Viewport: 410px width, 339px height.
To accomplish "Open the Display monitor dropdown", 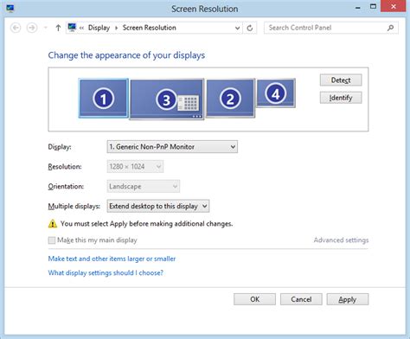I will pyautogui.click(x=172, y=147).
